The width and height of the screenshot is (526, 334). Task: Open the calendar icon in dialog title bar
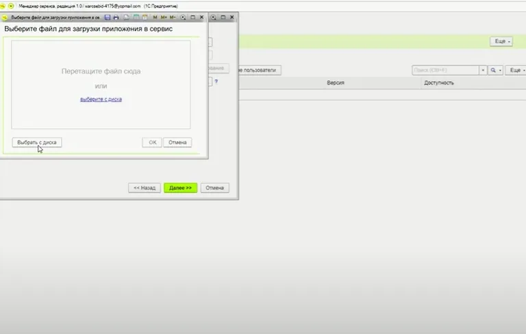click(x=145, y=16)
